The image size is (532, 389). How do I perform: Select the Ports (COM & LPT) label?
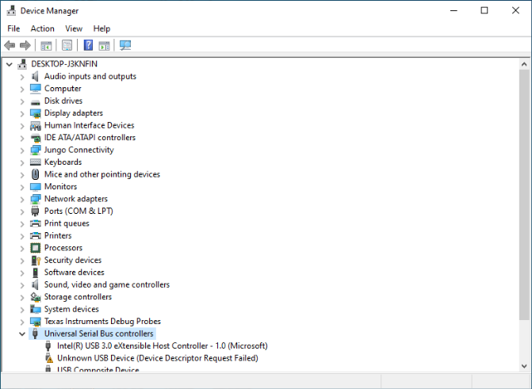78,211
